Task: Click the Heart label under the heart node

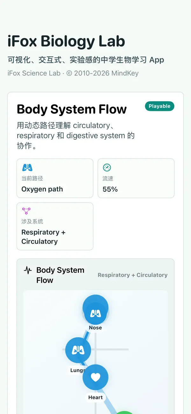Action: click(95, 397)
